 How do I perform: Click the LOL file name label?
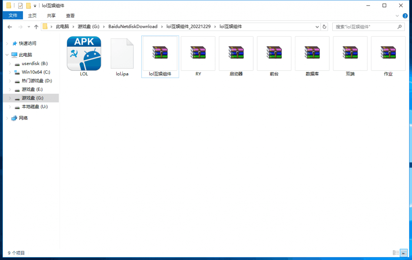(84, 74)
